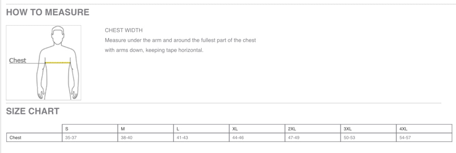Click the chest measurement diagram image
Image resolution: width=456 pixels, height=153 pixels.
44,63
